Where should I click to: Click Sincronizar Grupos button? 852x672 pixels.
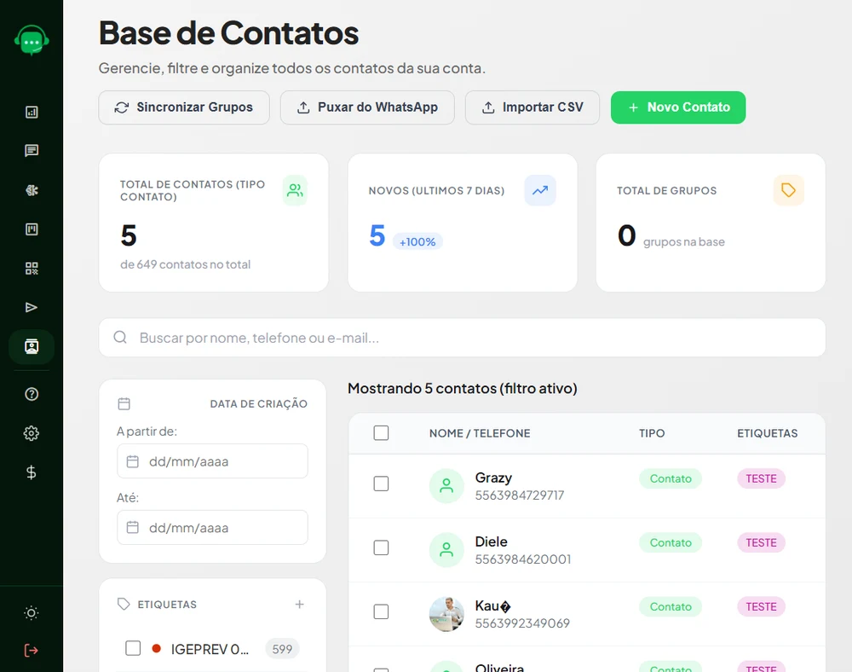[x=184, y=107]
